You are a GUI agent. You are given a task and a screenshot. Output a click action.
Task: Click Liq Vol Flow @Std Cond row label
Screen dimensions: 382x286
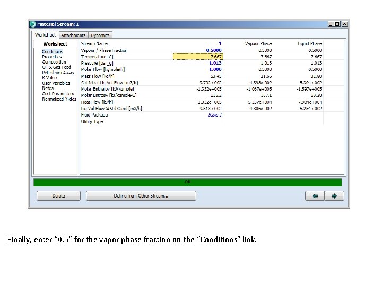[111, 109]
